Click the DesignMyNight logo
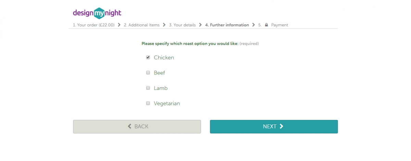 (x=97, y=13)
